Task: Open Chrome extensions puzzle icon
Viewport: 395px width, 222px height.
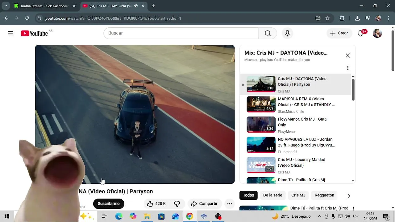Action: (342, 18)
